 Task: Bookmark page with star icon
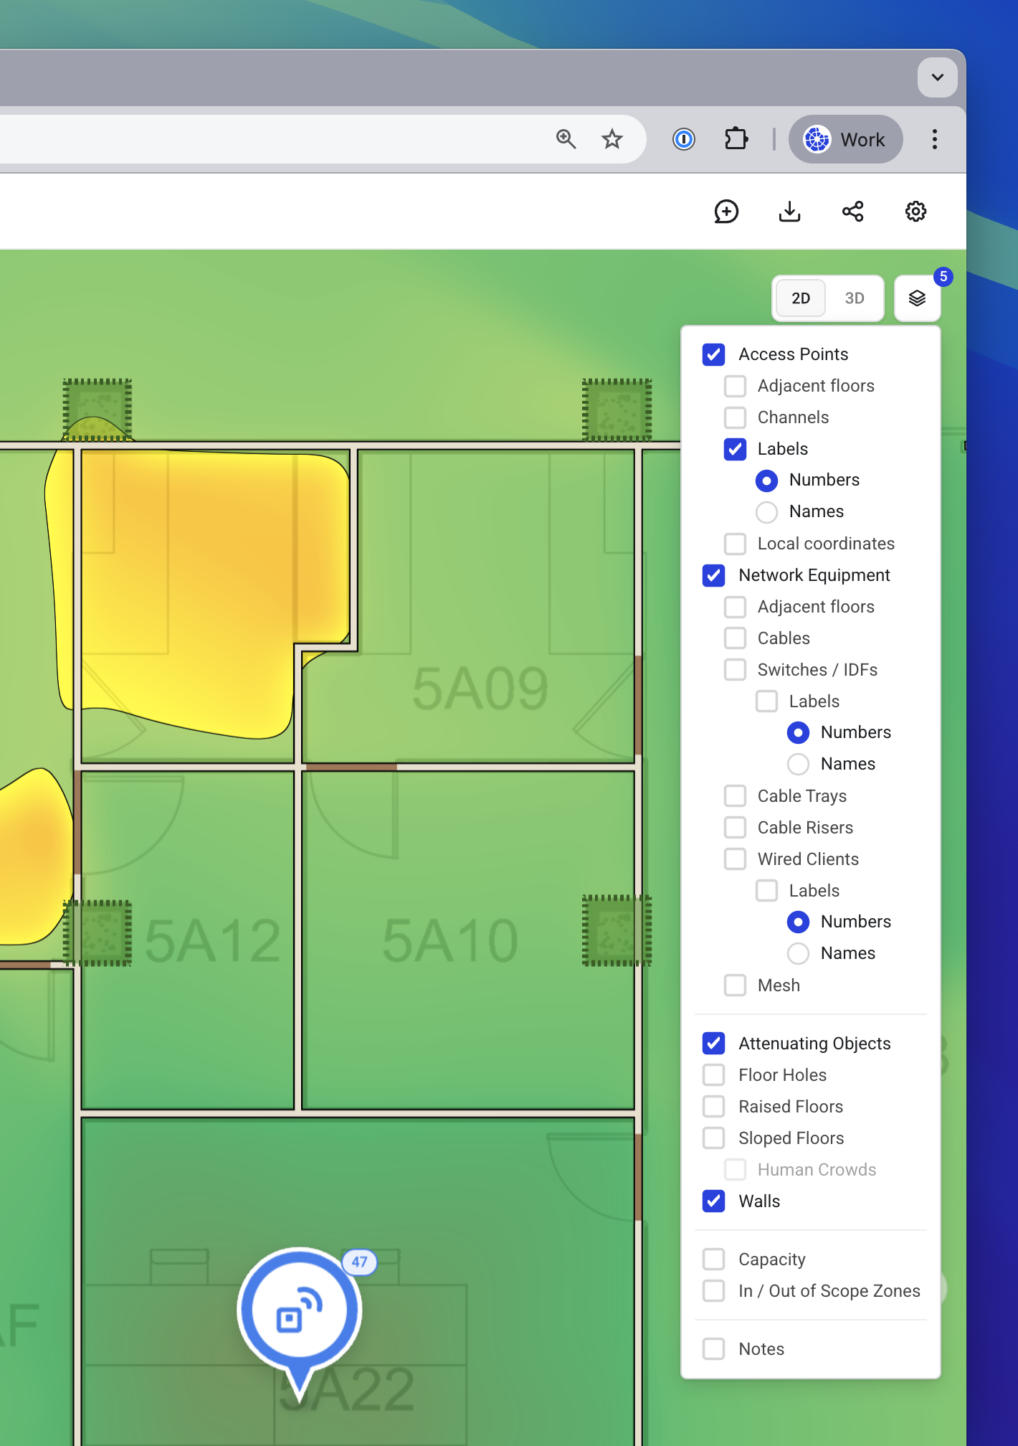tap(612, 139)
